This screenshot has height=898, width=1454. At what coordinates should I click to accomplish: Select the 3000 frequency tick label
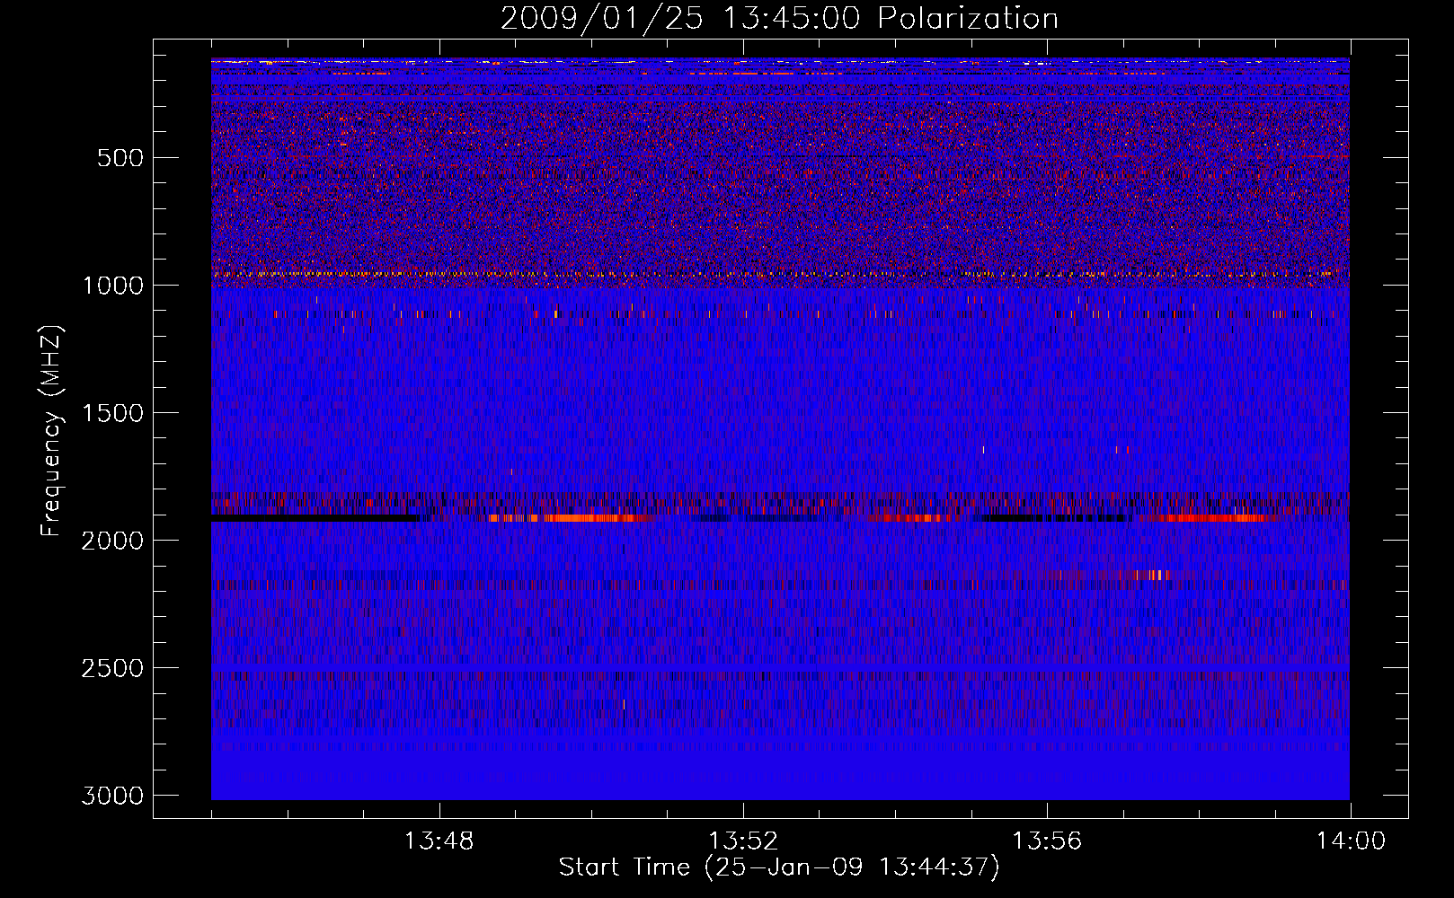click(x=112, y=796)
